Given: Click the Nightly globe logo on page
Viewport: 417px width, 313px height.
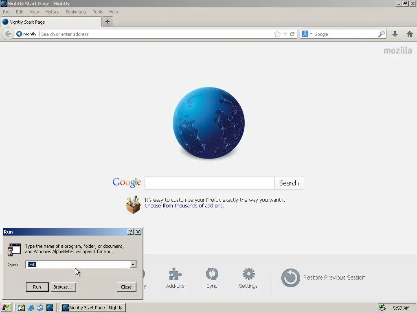Looking at the screenshot, I should click(209, 123).
